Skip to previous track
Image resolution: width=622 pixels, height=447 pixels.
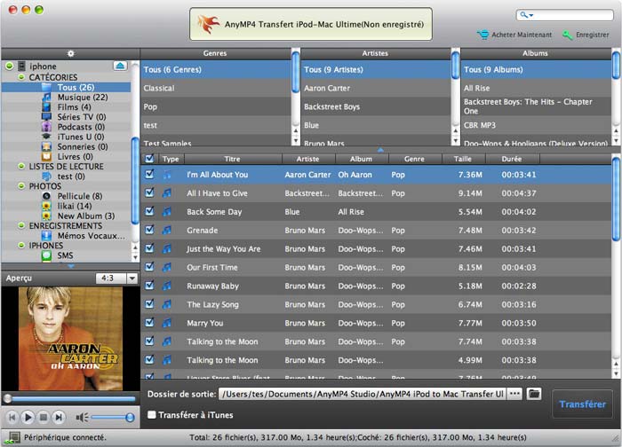(x=12, y=417)
